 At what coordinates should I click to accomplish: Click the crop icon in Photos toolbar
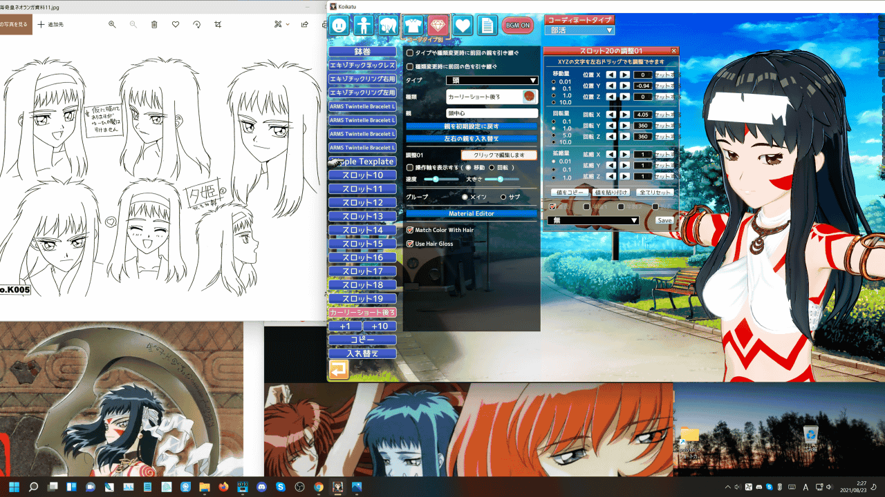tap(218, 24)
